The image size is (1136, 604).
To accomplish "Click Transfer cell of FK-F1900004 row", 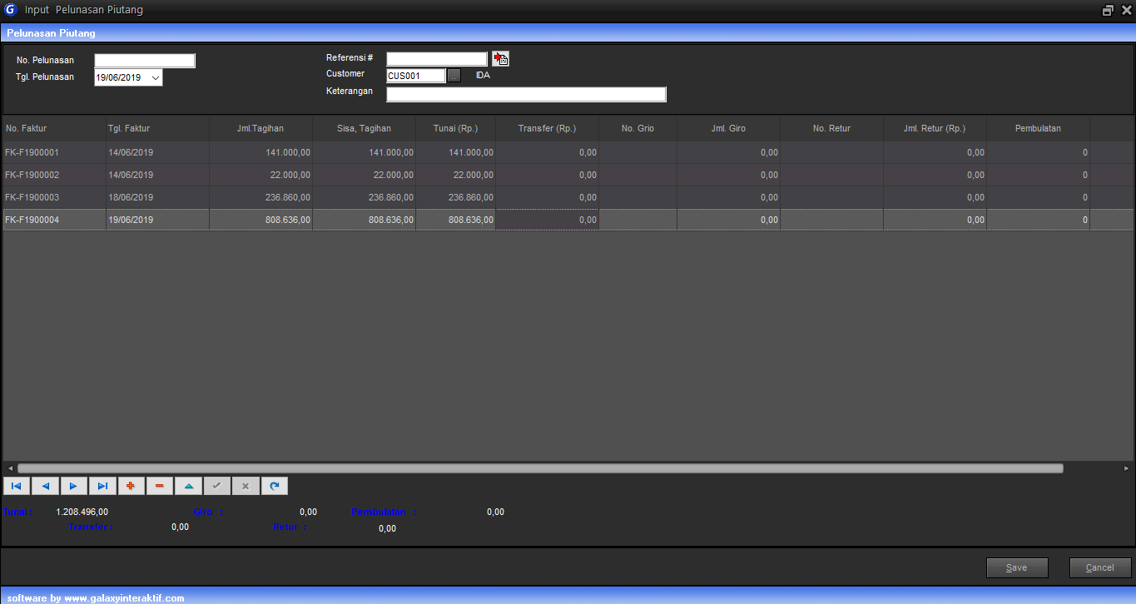I will click(547, 220).
